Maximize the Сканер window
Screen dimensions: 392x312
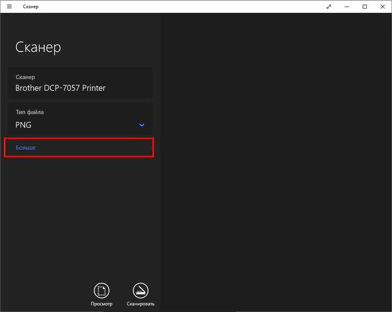click(365, 6)
